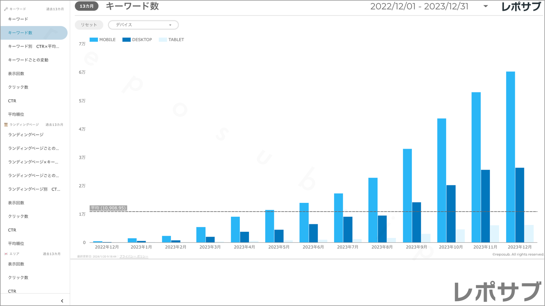545x306 pixels.
Task: Select the DESKTOP legend color swatch
Action: [x=127, y=40]
